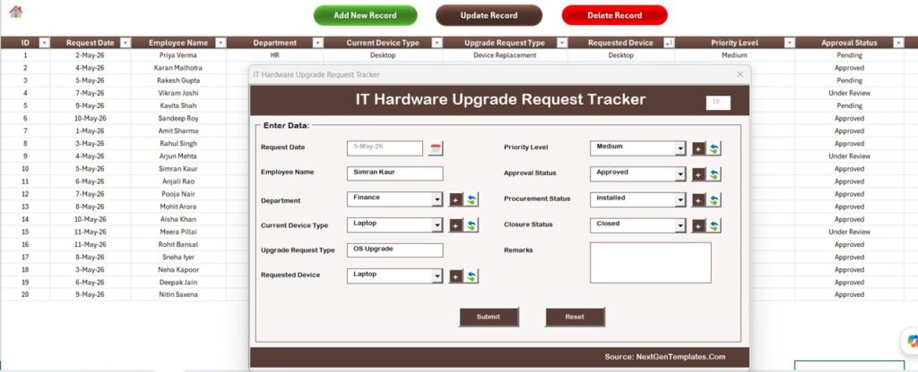Screen dimensions: 918x372
Task: Refresh the Approval Status list
Action: 714,174
